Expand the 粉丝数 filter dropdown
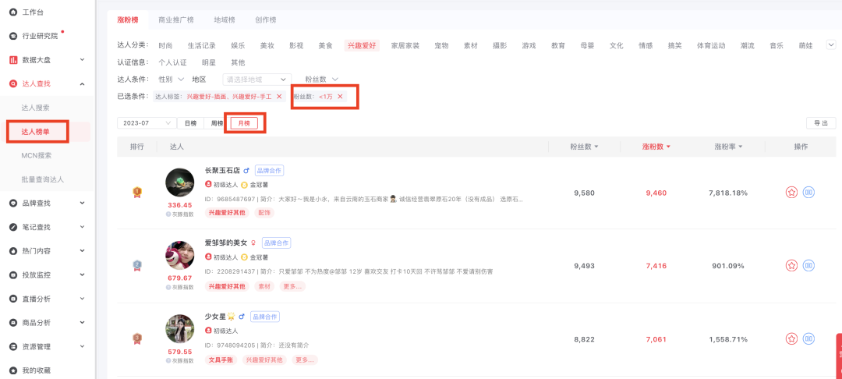The width and height of the screenshot is (842, 379). [x=321, y=80]
